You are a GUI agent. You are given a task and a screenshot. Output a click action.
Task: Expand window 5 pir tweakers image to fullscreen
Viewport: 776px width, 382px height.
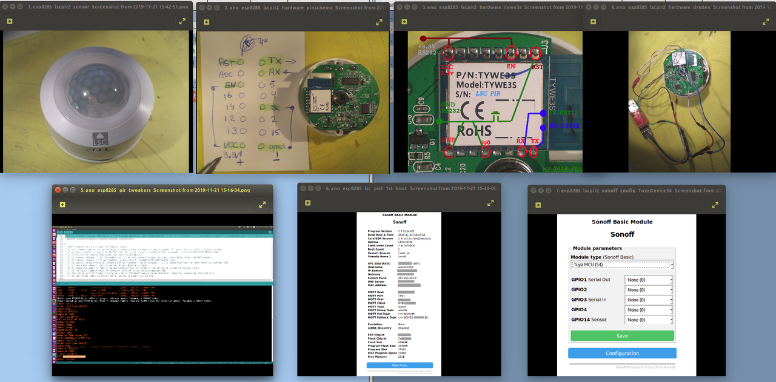coord(263,205)
